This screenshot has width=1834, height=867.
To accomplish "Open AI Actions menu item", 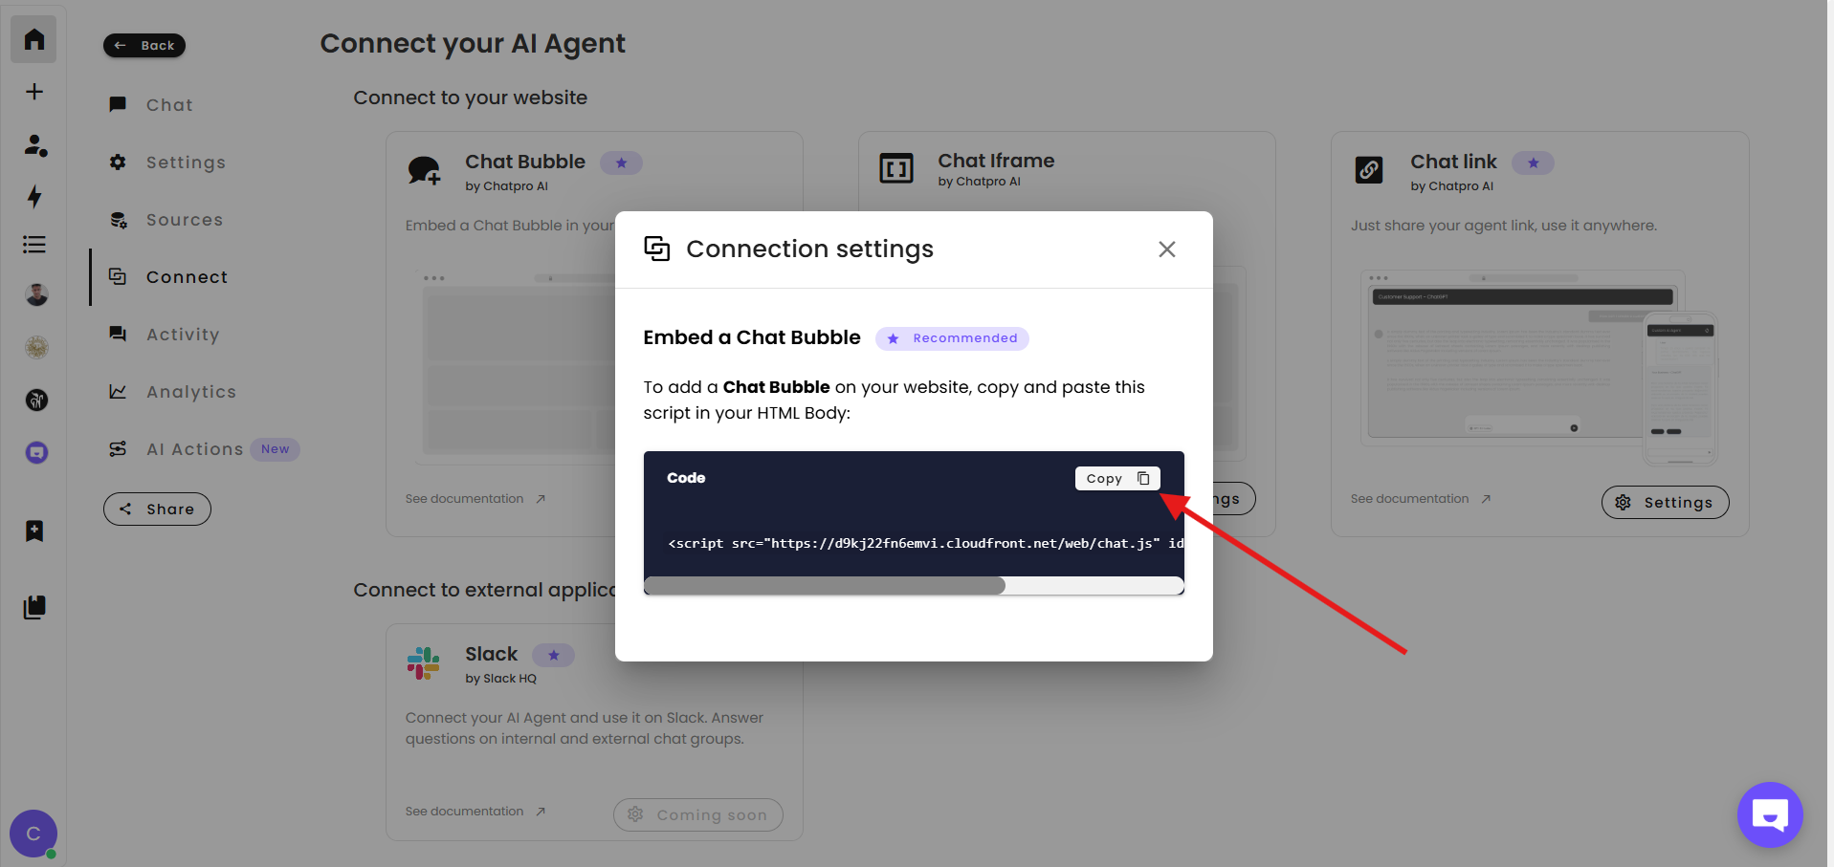I will coord(194,449).
